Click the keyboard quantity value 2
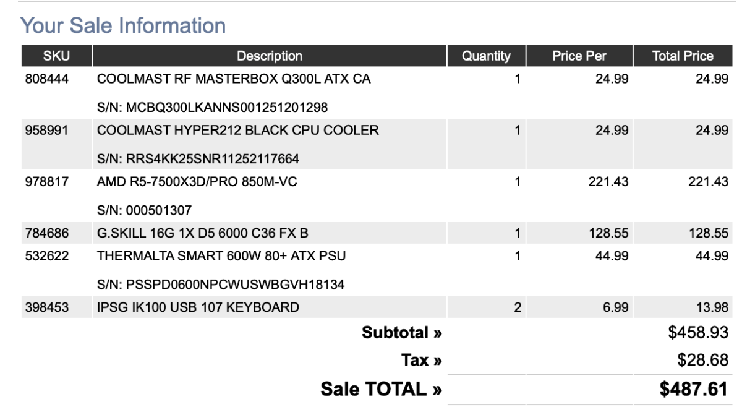742x407 pixels. pyautogui.click(x=518, y=307)
